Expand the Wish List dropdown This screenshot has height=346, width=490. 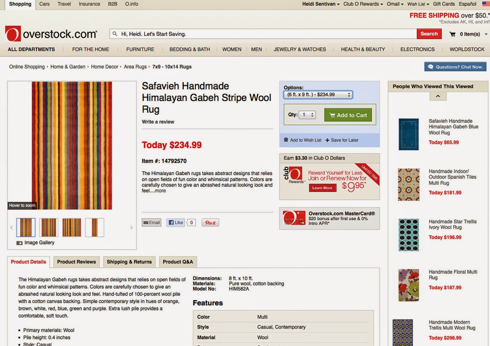coord(418,4)
